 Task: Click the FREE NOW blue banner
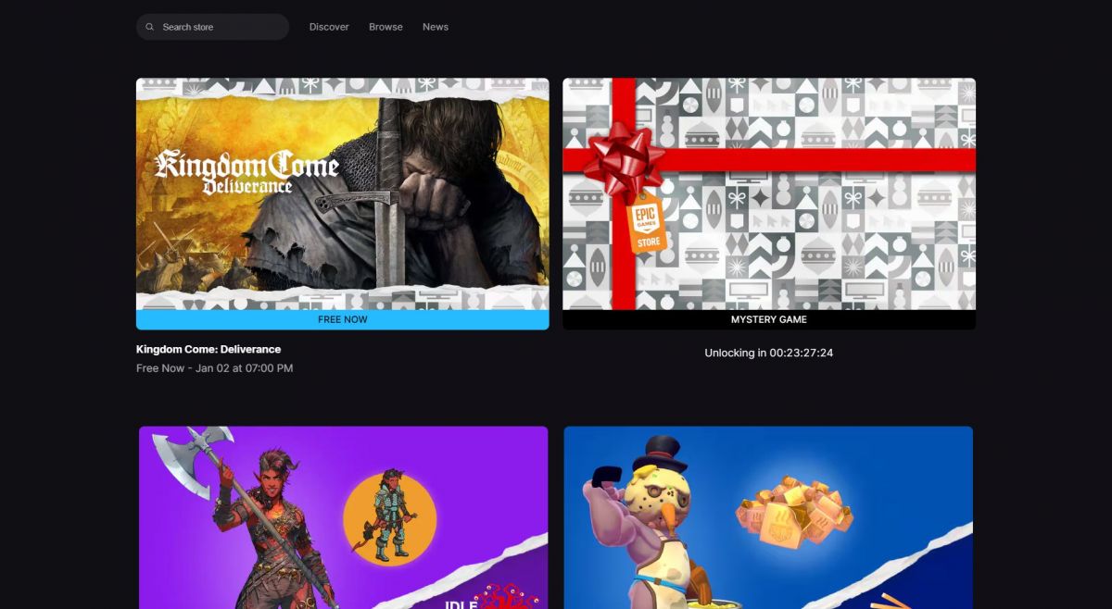point(343,319)
